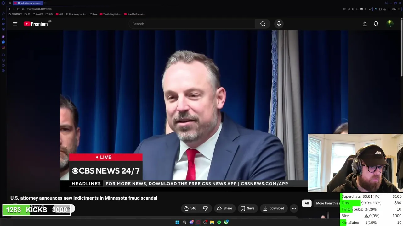Open the How My Channel... bookmark
The width and height of the screenshot is (403, 226).
pos(134,14)
